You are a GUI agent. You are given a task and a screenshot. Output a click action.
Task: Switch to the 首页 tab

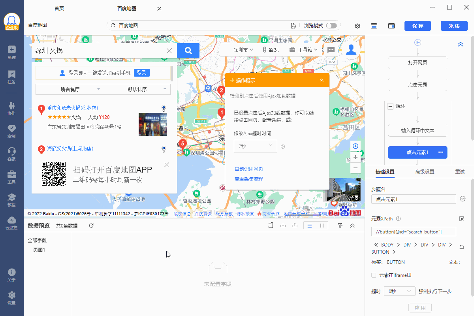pos(59,8)
